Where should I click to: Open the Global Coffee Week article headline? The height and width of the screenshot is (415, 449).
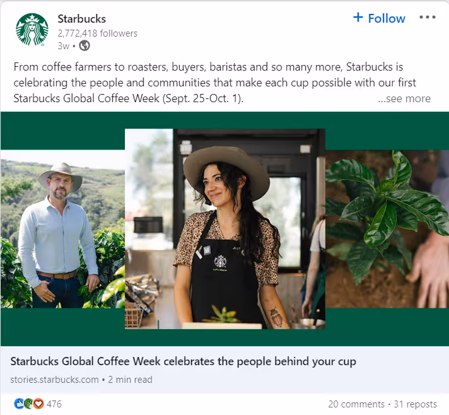tap(183, 361)
